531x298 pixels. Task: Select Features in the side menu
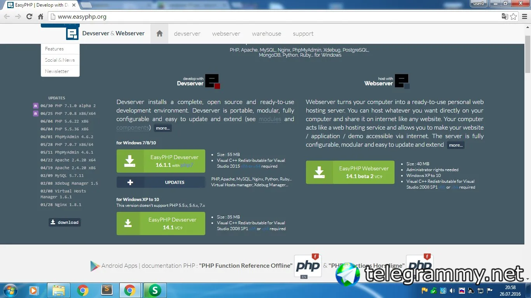[x=60, y=49]
